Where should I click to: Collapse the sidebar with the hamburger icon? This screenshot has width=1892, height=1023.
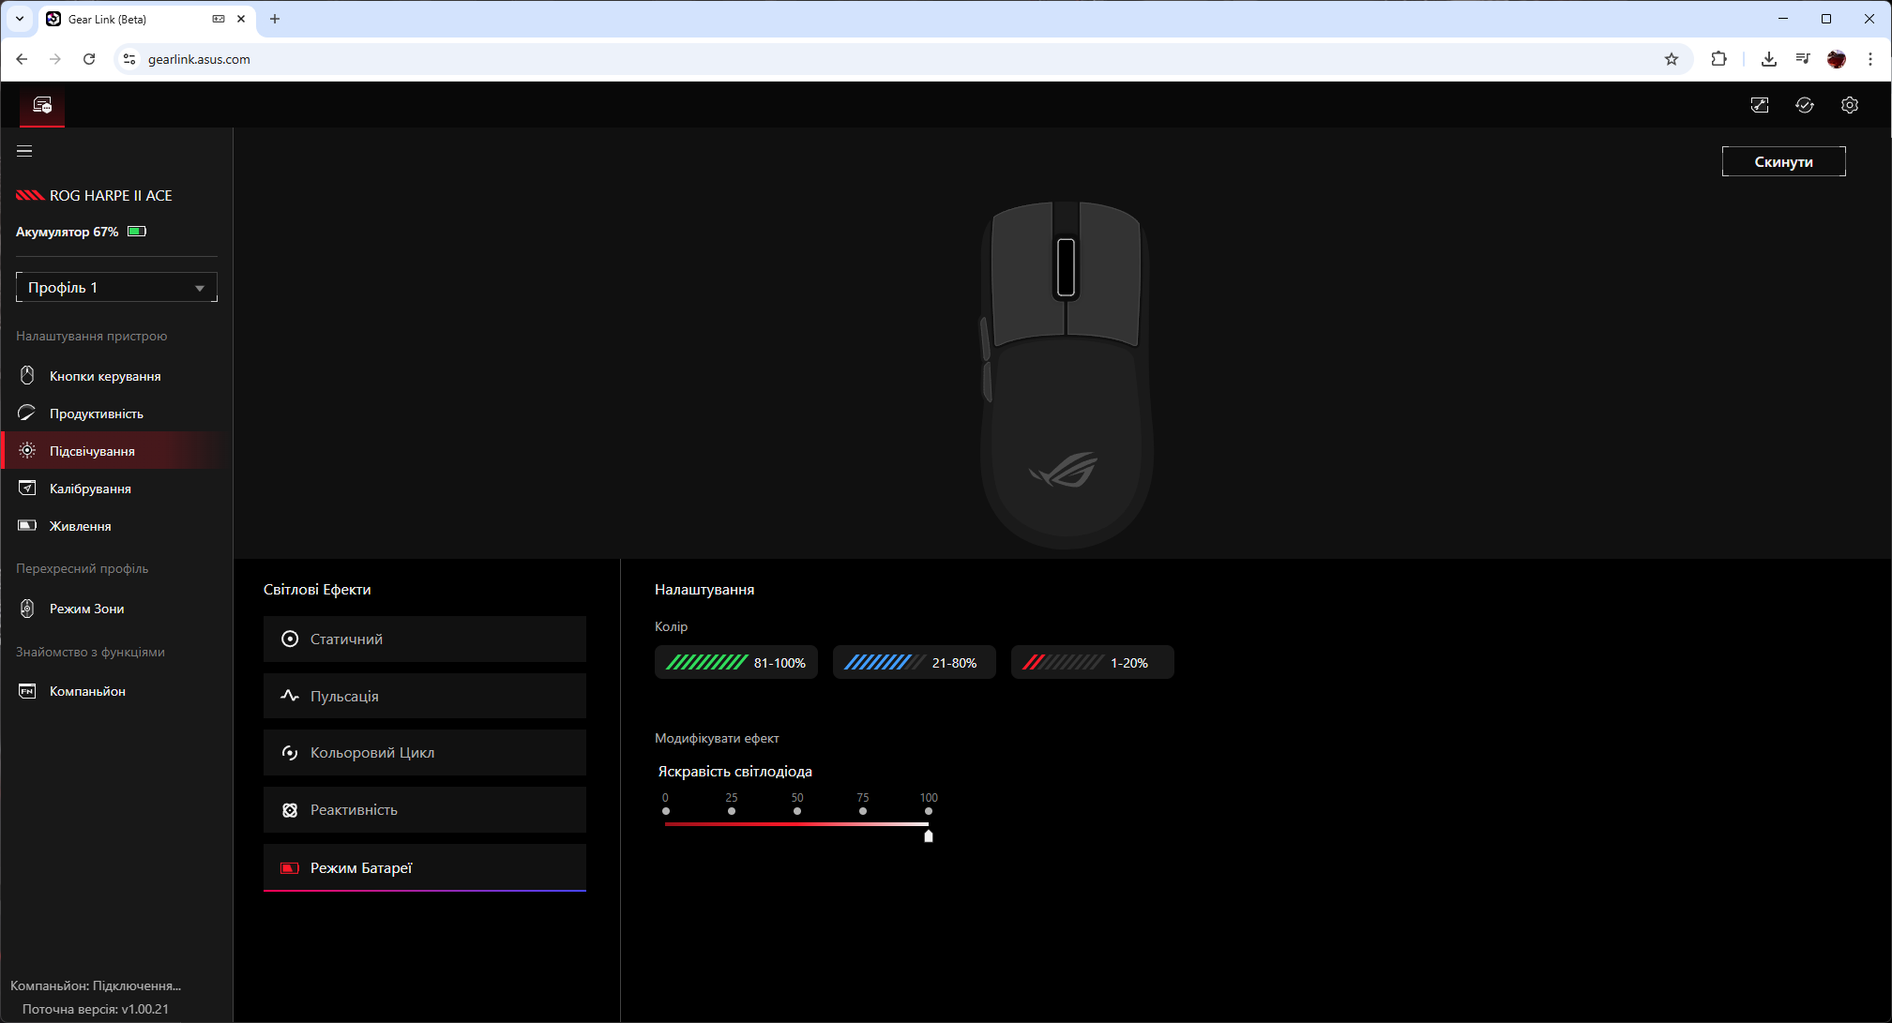tap(24, 151)
